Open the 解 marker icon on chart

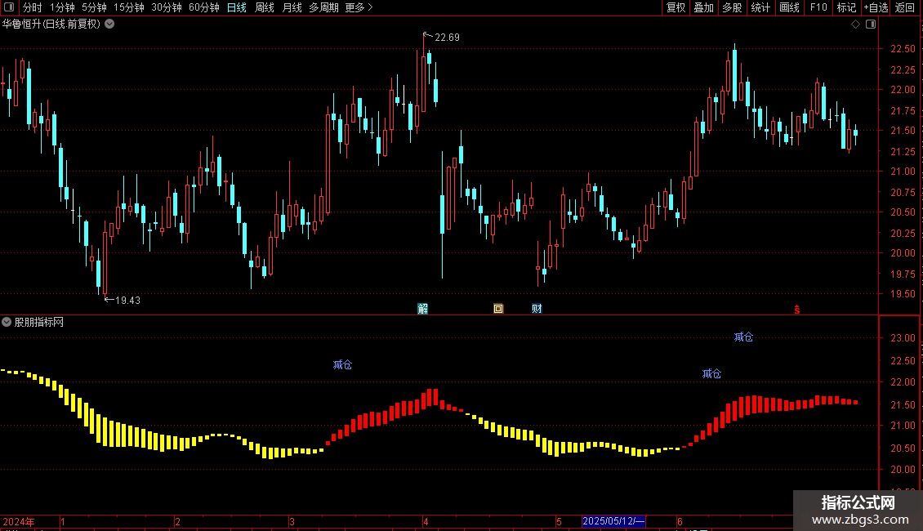[x=422, y=309]
